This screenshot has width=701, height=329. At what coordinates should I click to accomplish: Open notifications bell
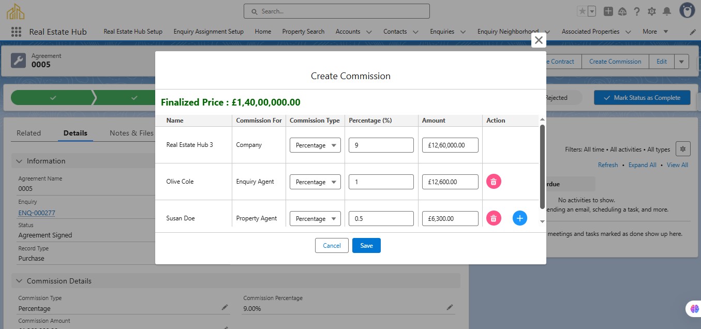667,11
